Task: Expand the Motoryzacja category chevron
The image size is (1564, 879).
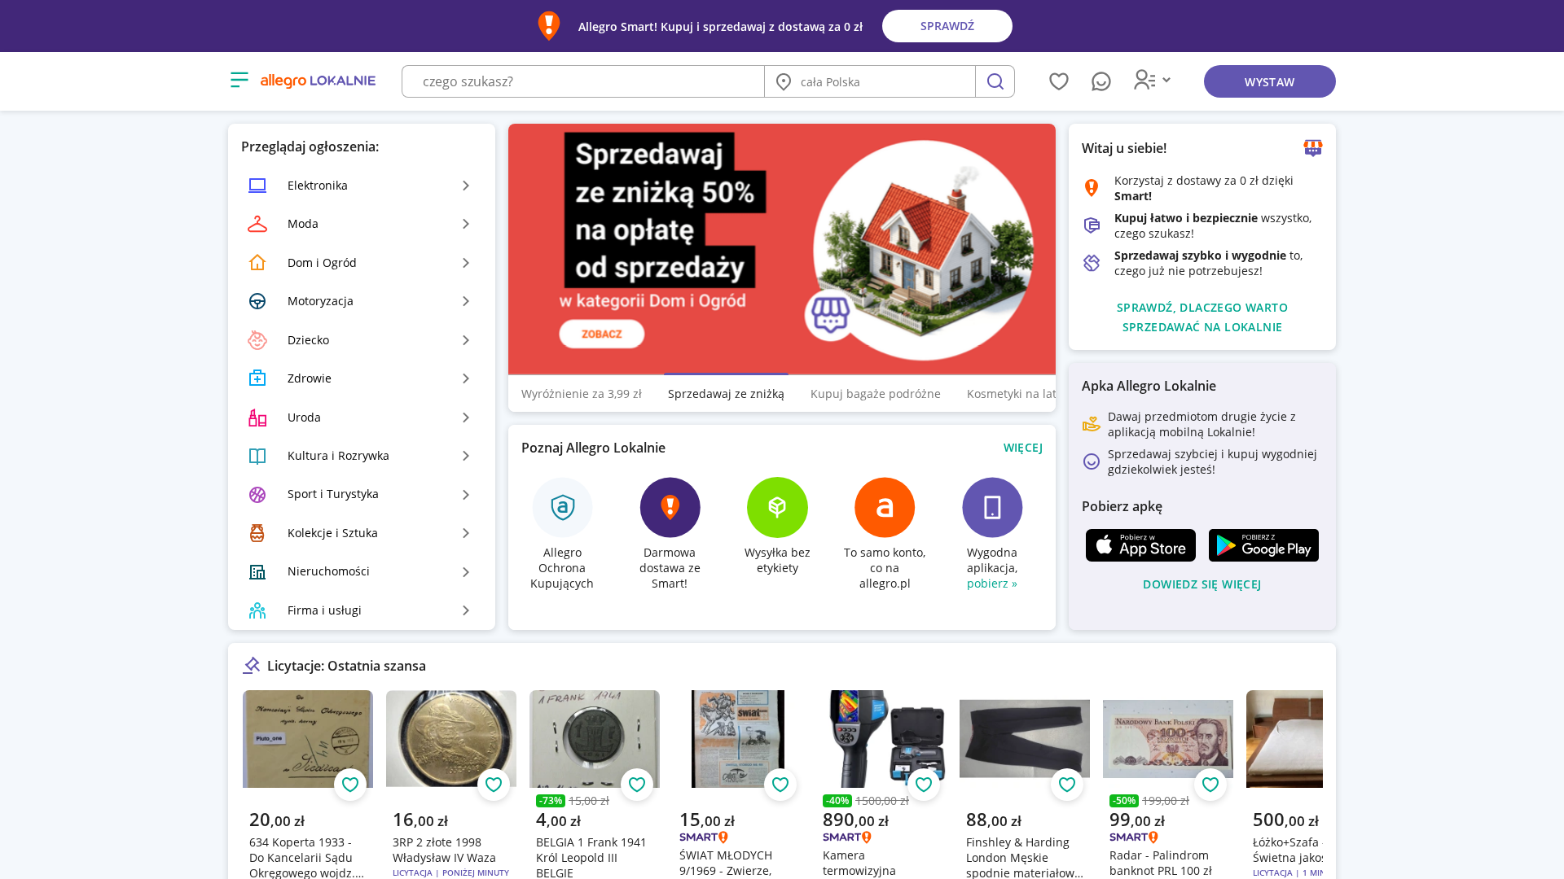Action: (x=466, y=301)
